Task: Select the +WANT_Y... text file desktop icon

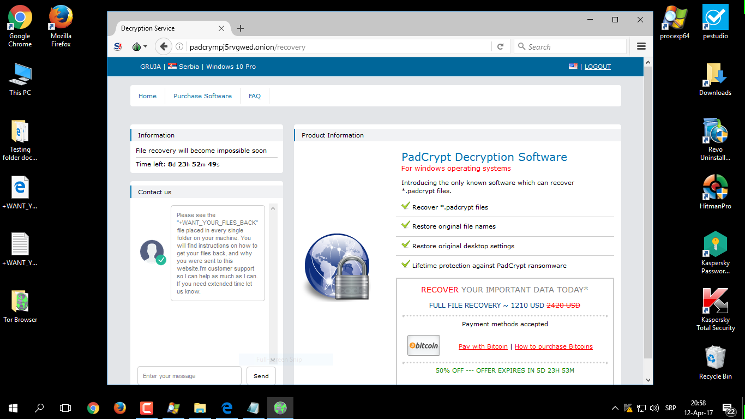Action: (x=20, y=249)
